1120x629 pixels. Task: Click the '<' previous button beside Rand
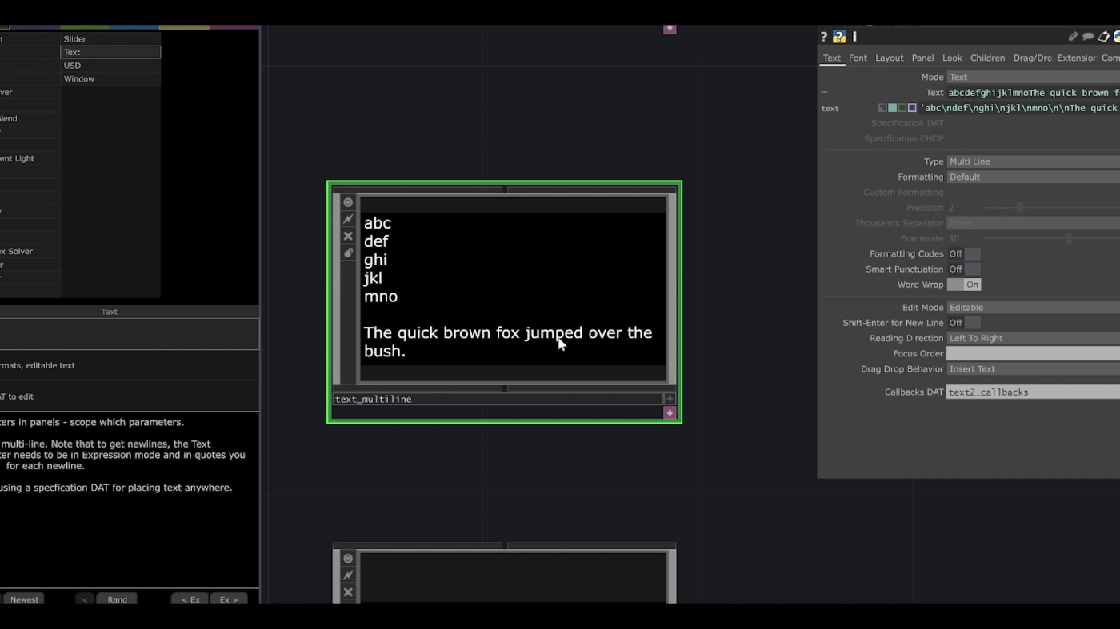coord(85,599)
